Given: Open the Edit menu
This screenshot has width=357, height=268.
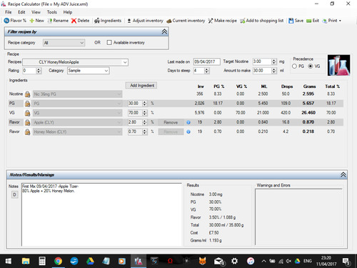Looking at the screenshot, I should point(21,12).
